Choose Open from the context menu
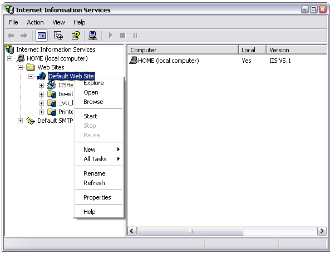330x254 pixels. click(x=98, y=92)
